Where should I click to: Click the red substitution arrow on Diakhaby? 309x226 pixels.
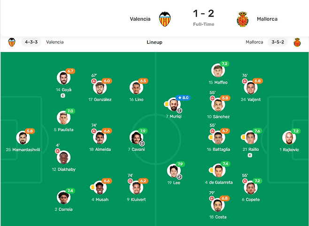[x=57, y=151]
